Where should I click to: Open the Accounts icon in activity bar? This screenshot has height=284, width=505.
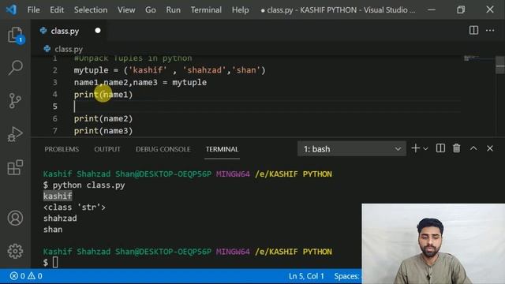[15, 218]
